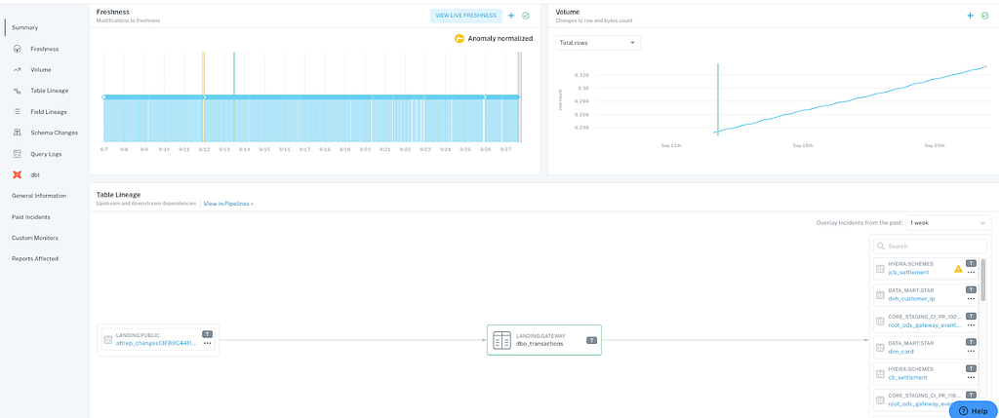Follow the View in Pipelines link

coord(228,204)
